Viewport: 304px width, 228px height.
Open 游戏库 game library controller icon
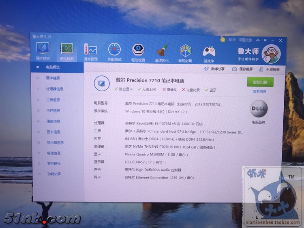click(209, 54)
